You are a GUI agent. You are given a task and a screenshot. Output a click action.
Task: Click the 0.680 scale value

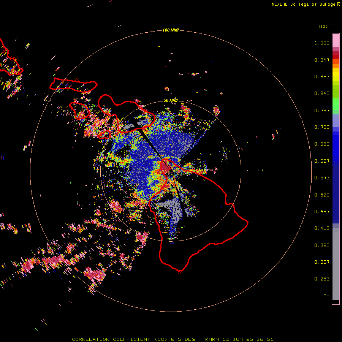pos(322,144)
